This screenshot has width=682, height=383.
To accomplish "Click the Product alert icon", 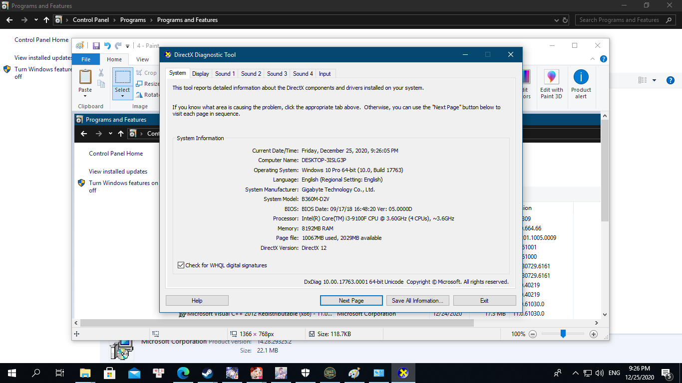I will coord(581,84).
